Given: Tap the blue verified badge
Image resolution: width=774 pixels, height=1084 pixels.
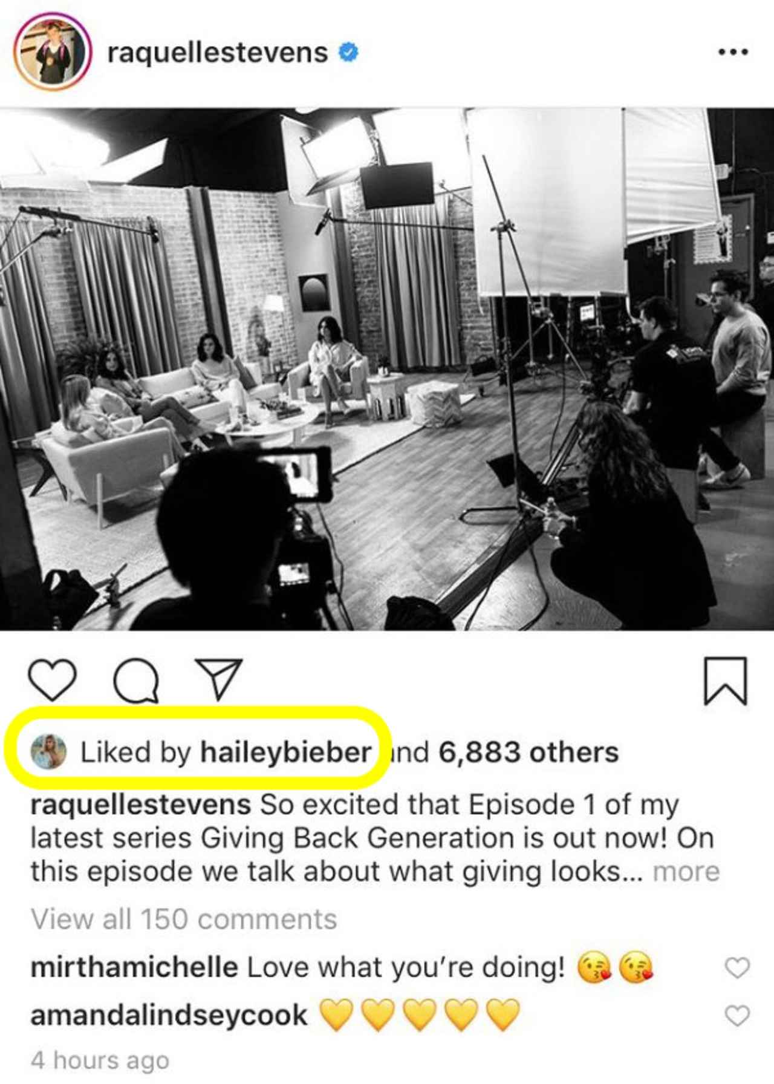Looking at the screenshot, I should tap(348, 53).
